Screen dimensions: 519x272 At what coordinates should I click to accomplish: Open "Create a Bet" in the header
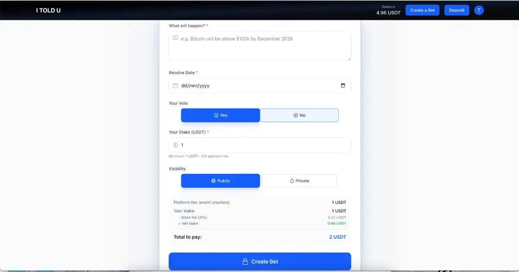[422, 10]
